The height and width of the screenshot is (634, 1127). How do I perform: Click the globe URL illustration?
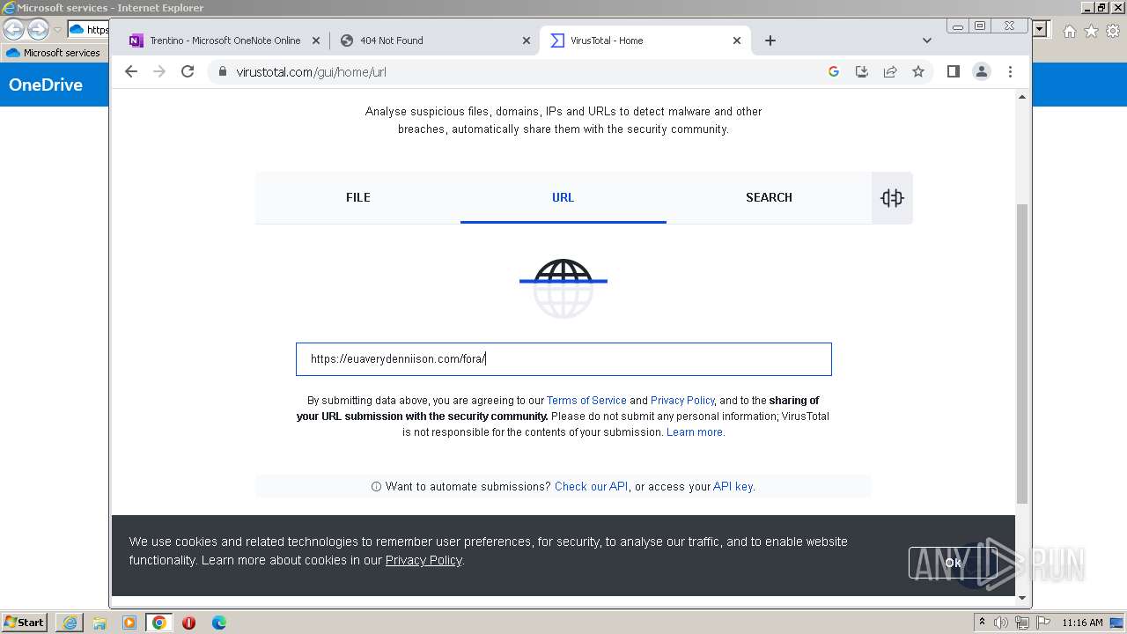(563, 288)
